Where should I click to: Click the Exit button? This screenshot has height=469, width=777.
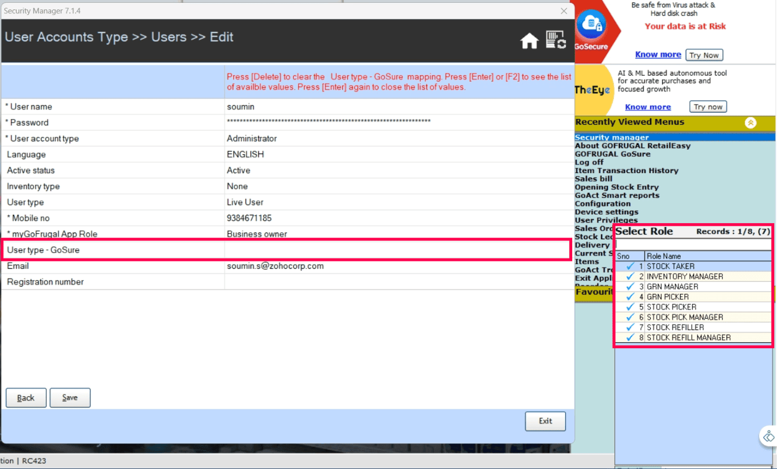coord(545,421)
